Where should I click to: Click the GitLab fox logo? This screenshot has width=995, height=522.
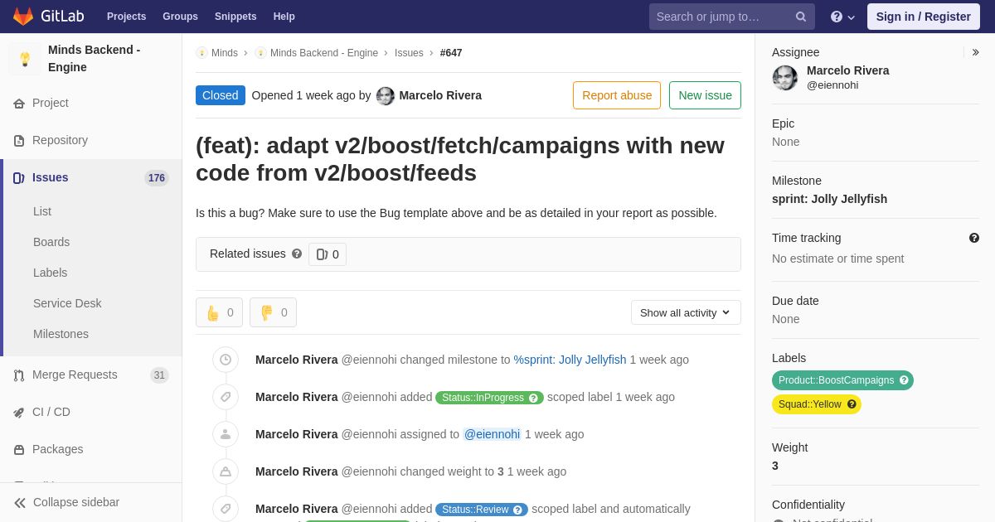(x=23, y=17)
